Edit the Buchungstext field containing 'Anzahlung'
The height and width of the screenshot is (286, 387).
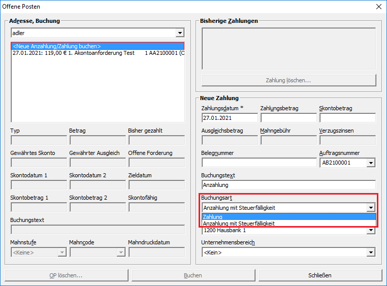288,185
